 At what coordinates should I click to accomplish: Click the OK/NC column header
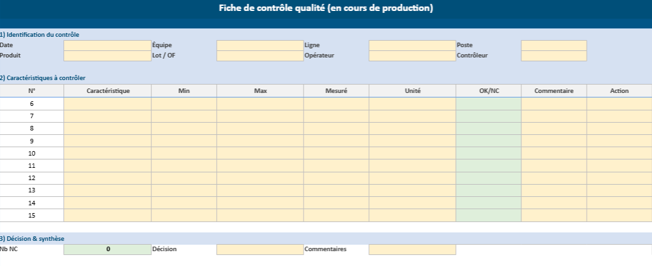[x=488, y=91]
